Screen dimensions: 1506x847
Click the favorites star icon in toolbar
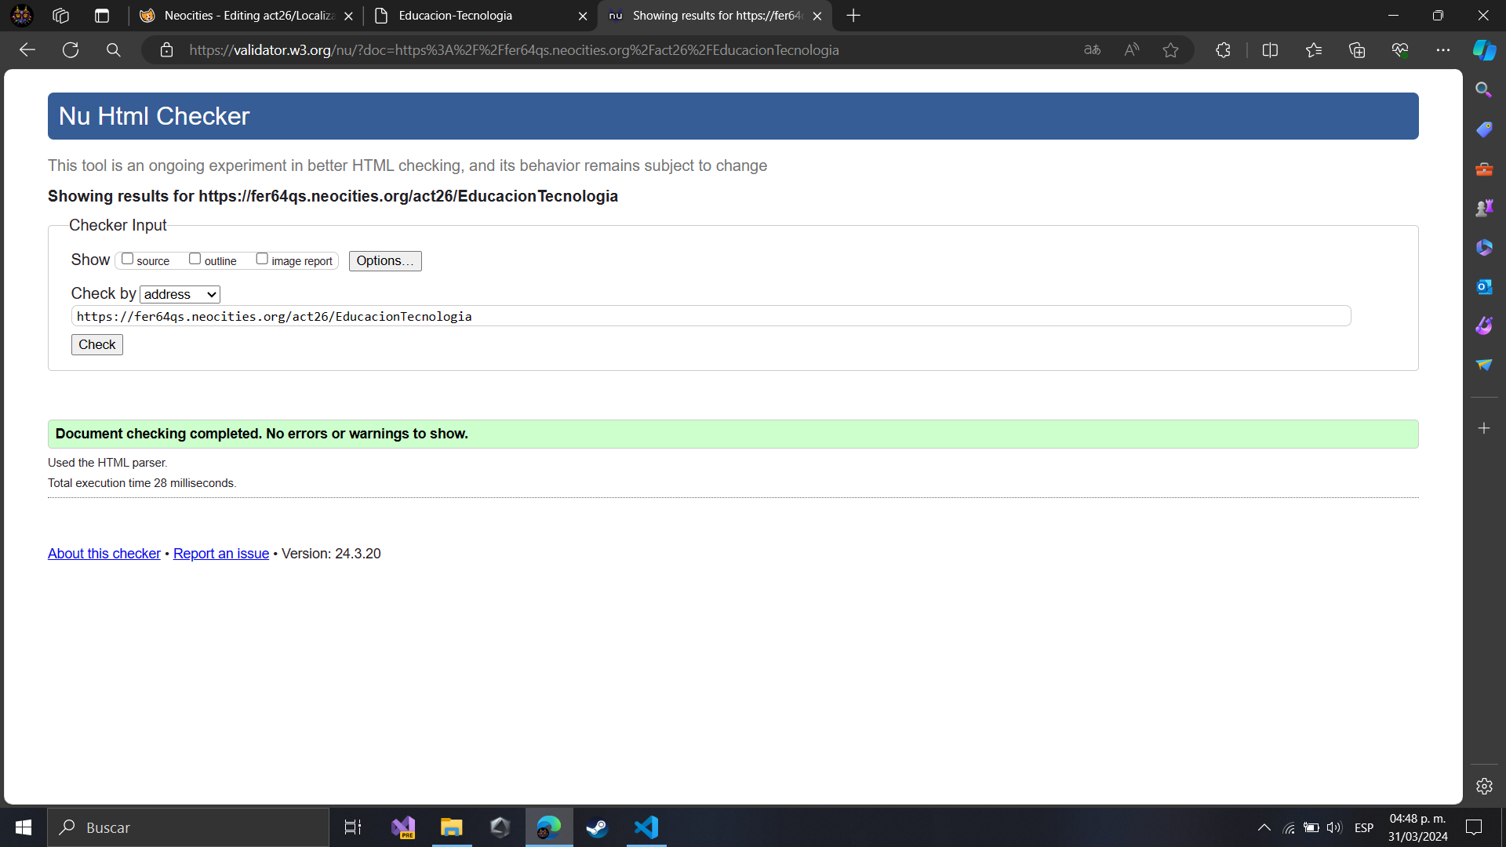1168,49
